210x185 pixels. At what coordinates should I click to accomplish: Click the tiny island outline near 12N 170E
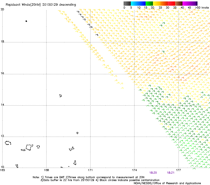[x=77, y=133]
